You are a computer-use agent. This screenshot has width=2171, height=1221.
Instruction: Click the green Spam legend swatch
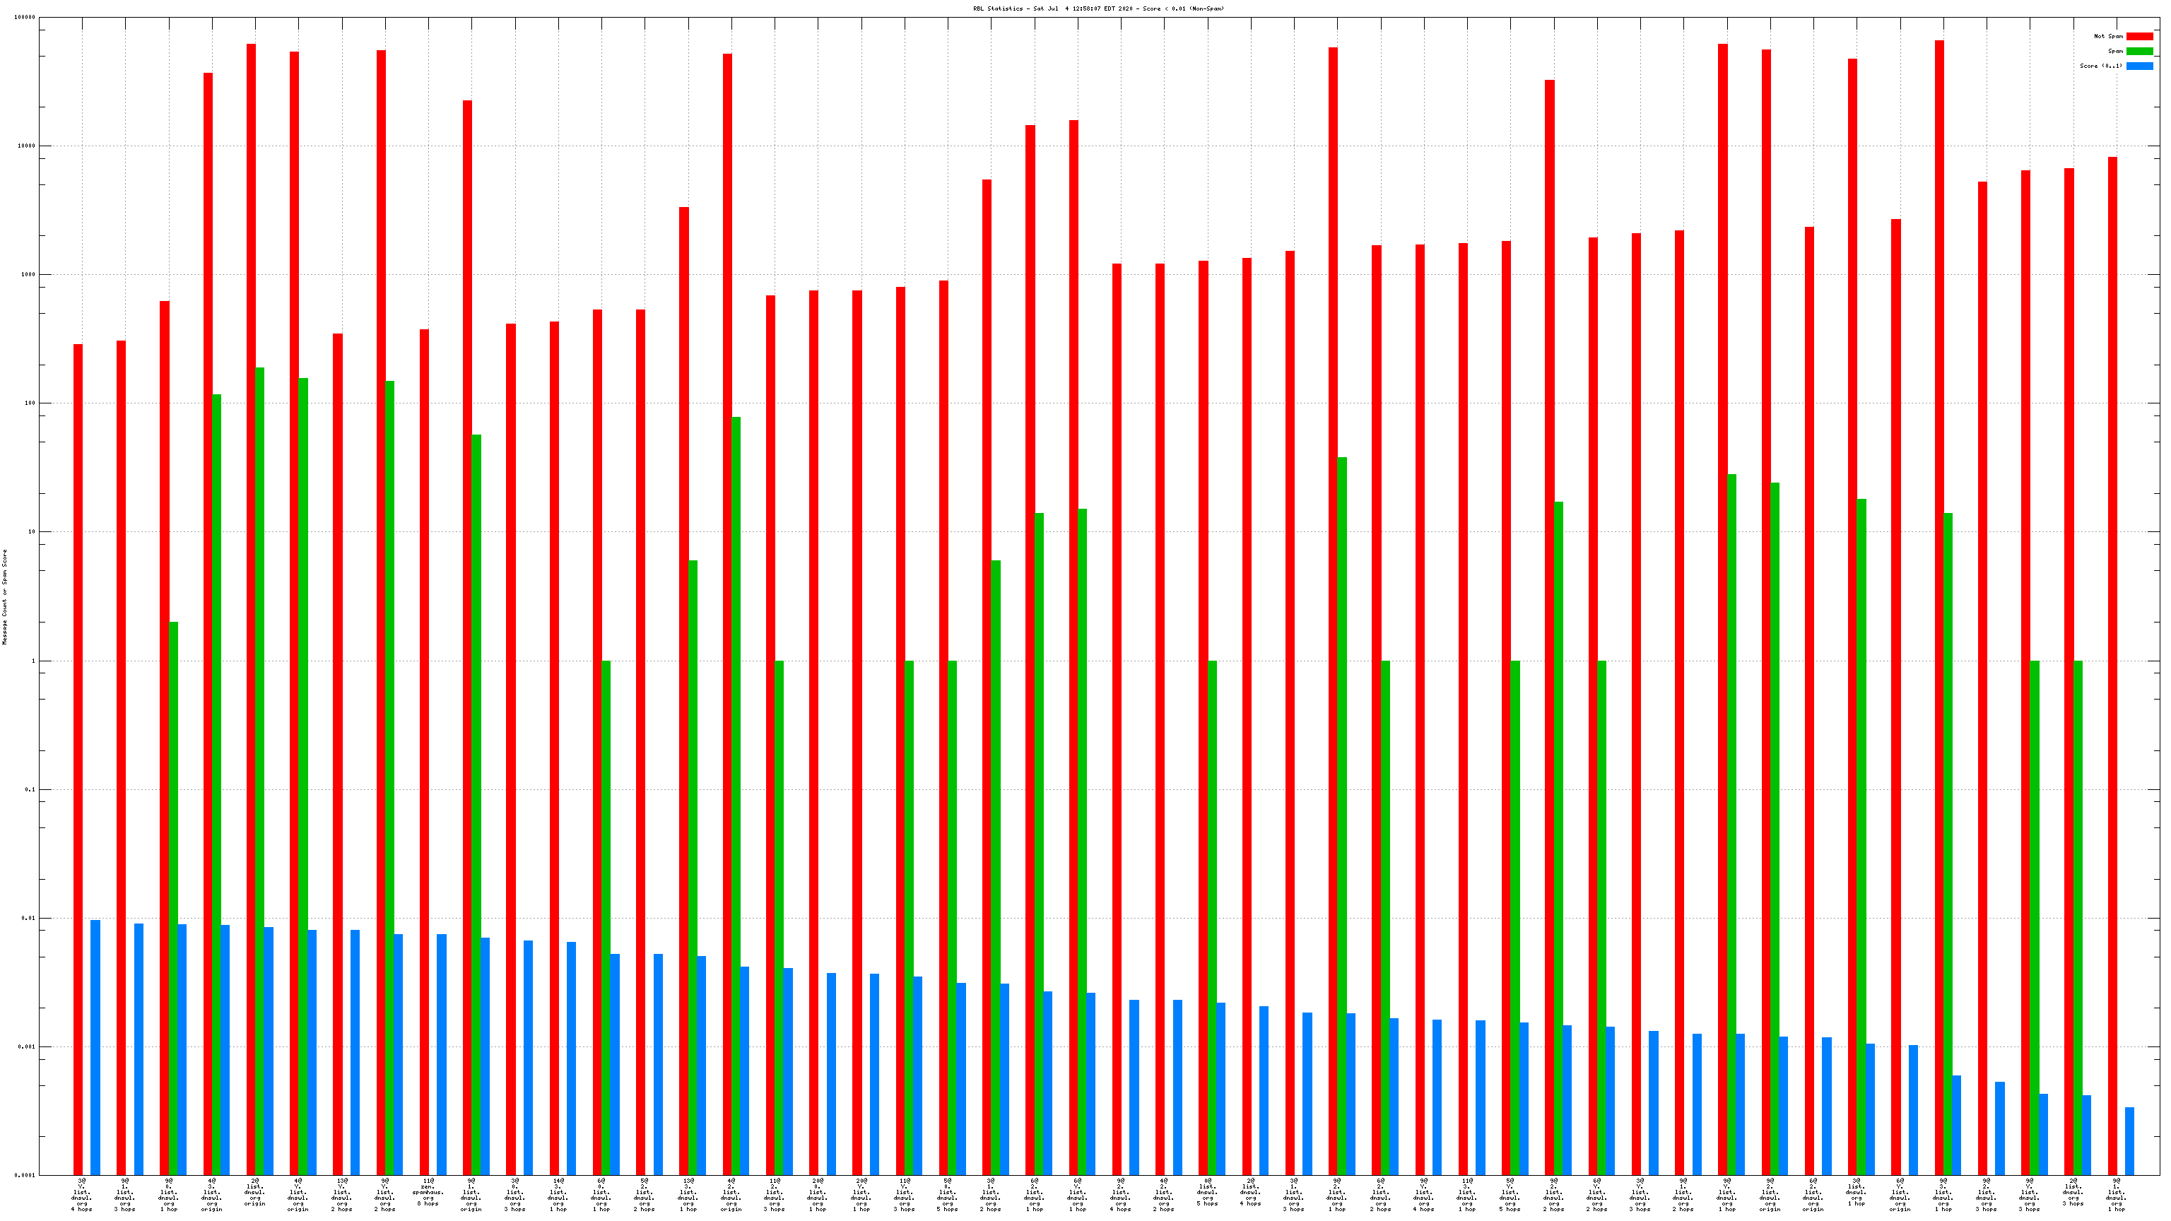(2139, 52)
